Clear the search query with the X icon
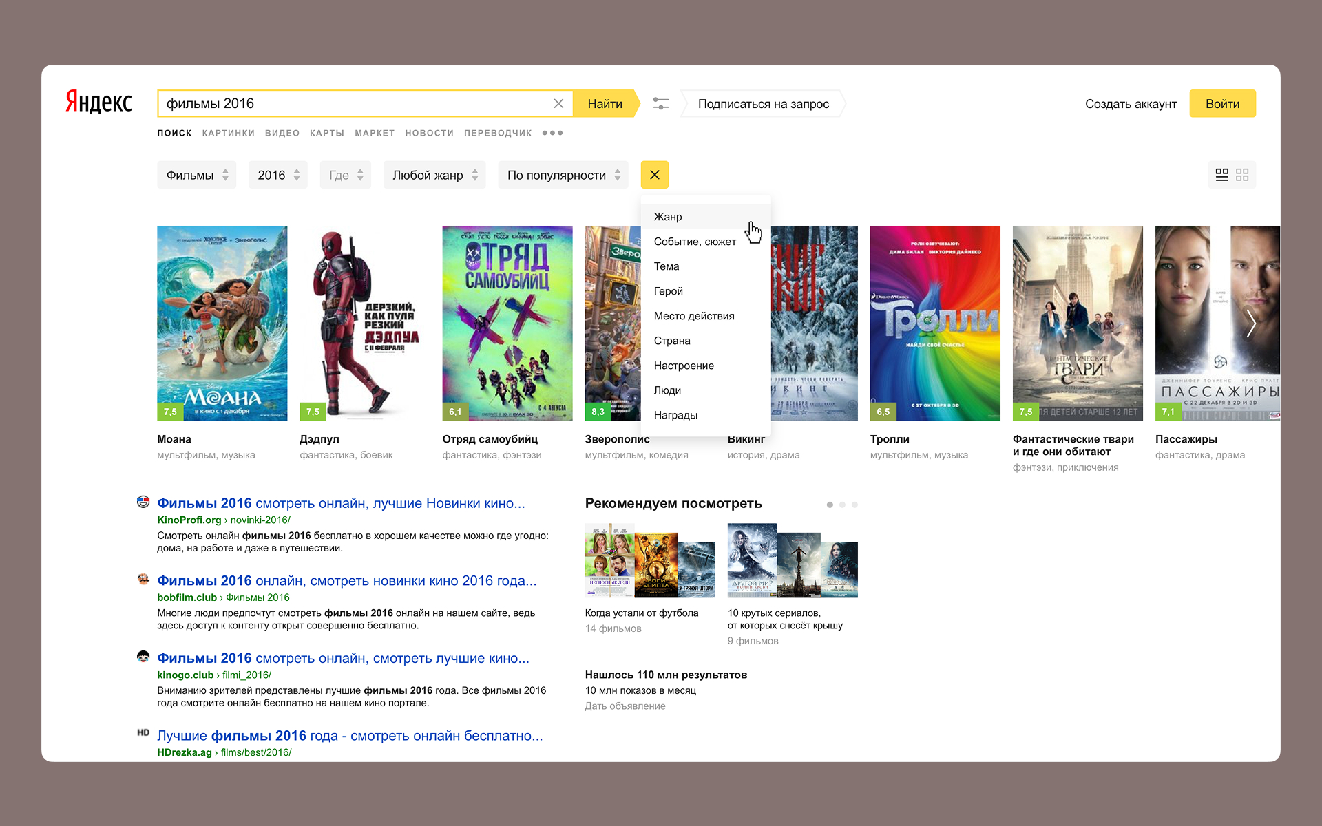This screenshot has height=826, width=1322. coord(558,103)
